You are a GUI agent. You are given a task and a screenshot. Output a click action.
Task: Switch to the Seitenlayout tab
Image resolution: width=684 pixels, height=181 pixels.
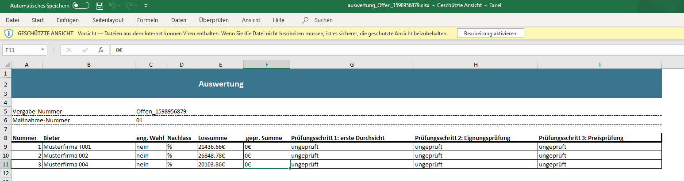pyautogui.click(x=108, y=20)
